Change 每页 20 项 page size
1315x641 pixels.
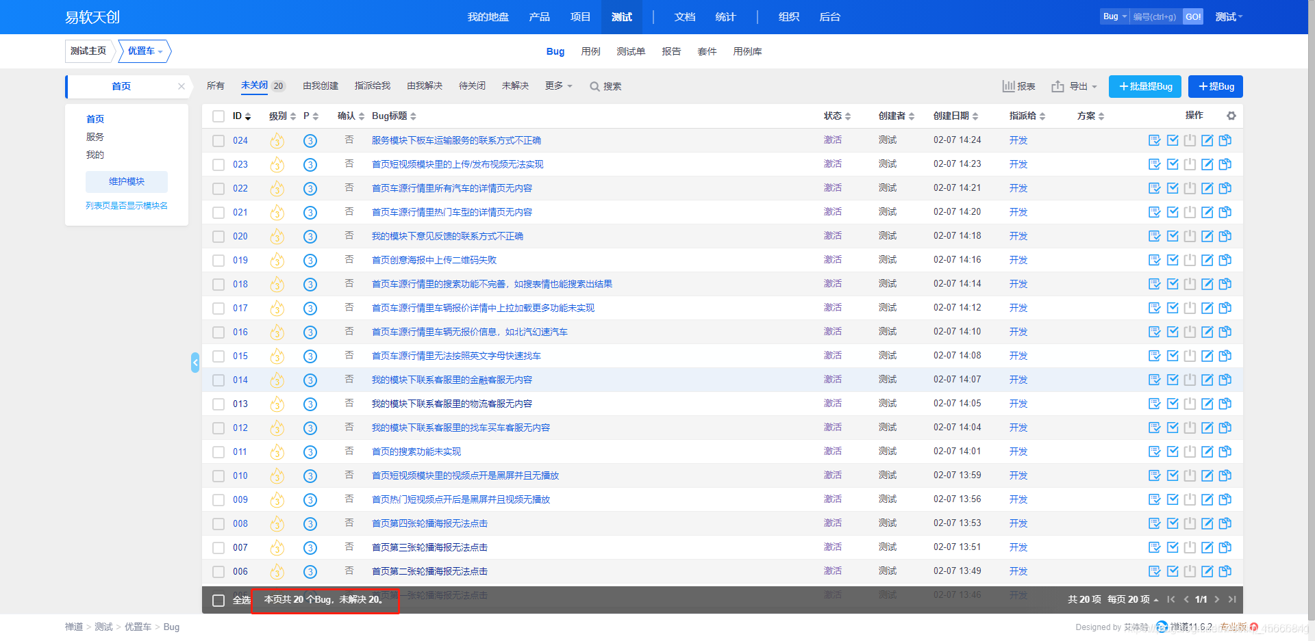pos(1133,599)
